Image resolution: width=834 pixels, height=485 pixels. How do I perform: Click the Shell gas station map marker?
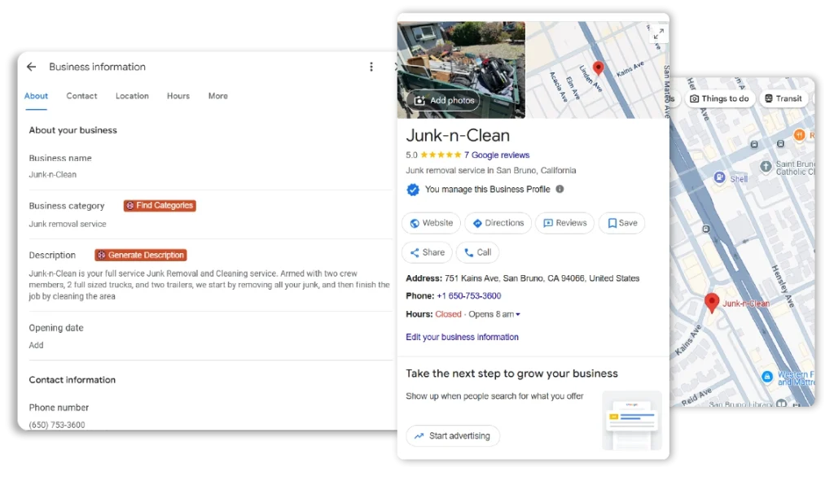point(720,177)
